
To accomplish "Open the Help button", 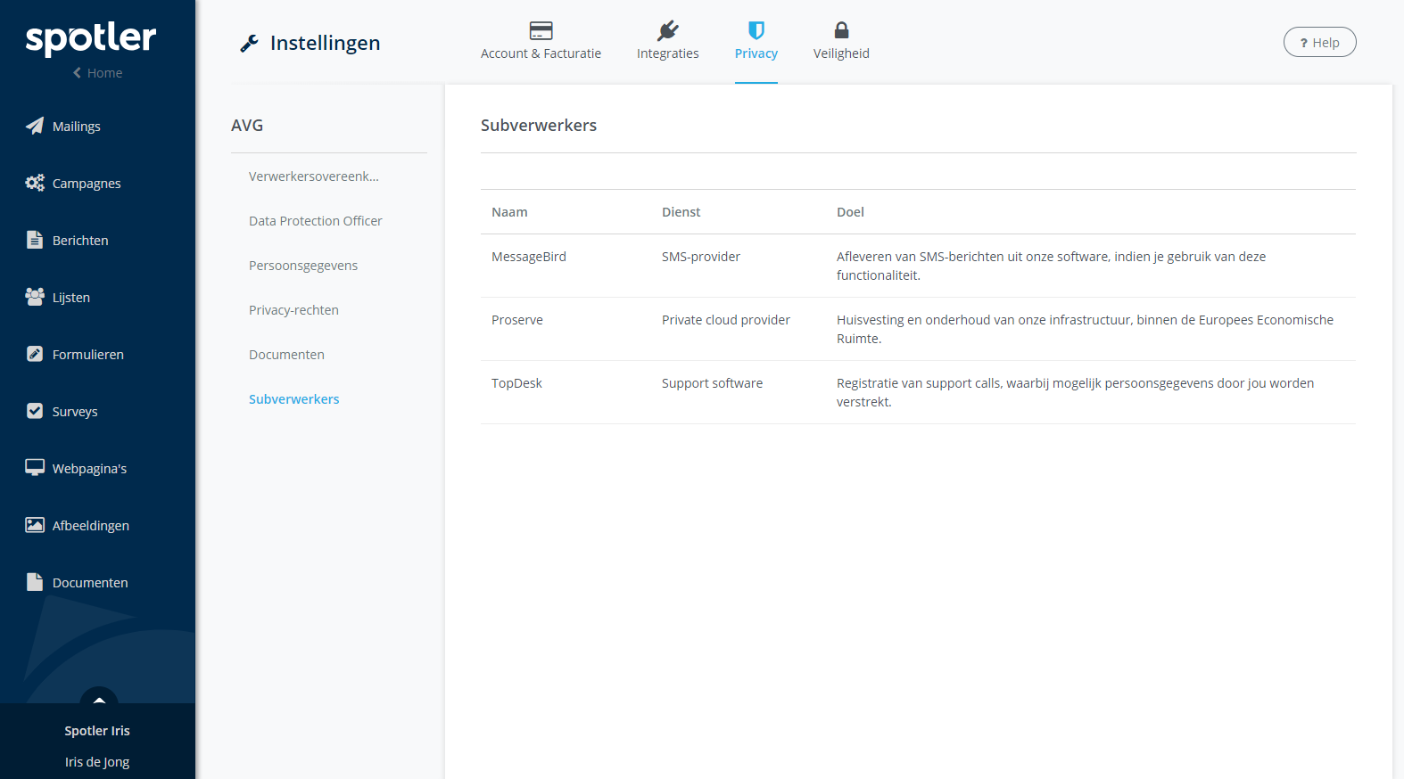I will point(1320,42).
